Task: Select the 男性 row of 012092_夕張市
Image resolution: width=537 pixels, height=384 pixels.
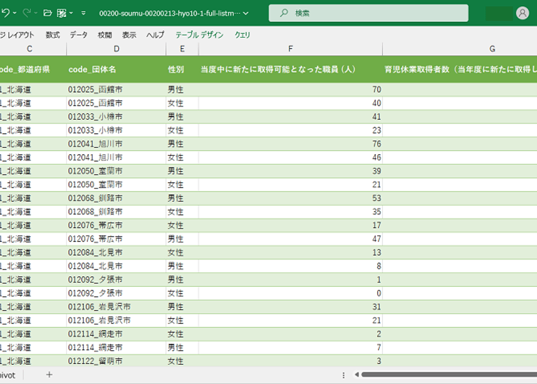Action: pyautogui.click(x=268, y=279)
